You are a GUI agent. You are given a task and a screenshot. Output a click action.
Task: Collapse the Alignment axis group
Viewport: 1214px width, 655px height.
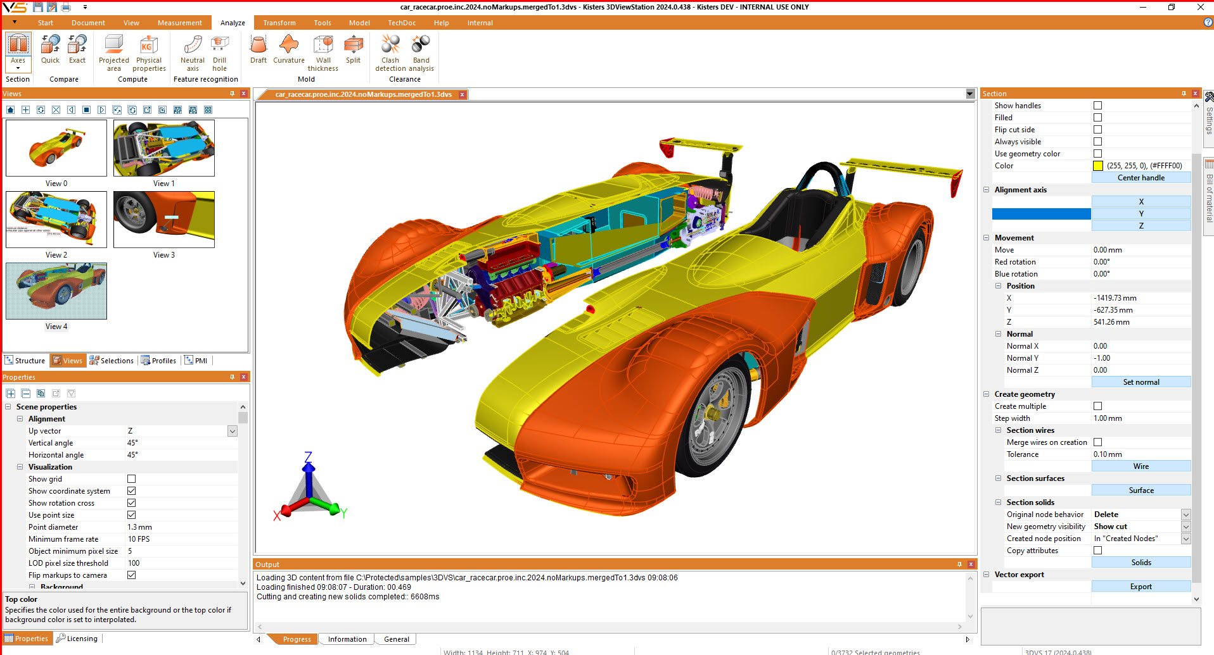point(986,190)
